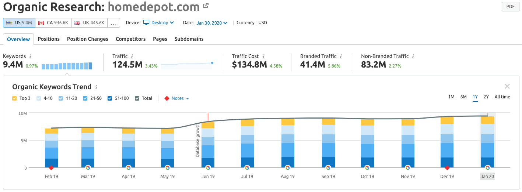
Task: Toggle the 11-20 series checkbox
Action: pos(61,98)
